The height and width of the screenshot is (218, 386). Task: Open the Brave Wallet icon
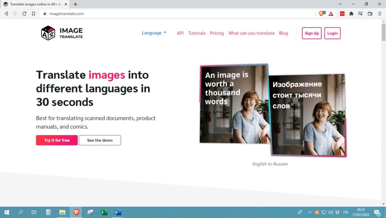369,14
